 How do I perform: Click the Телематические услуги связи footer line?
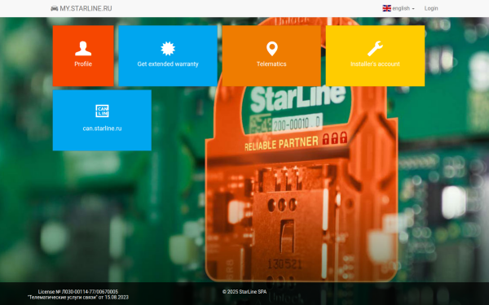pyautogui.click(x=78, y=297)
